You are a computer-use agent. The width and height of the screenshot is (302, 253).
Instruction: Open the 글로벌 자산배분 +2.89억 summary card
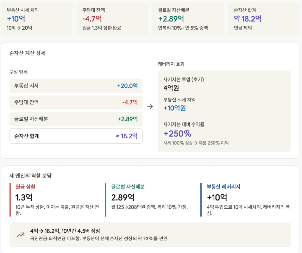[x=188, y=19]
